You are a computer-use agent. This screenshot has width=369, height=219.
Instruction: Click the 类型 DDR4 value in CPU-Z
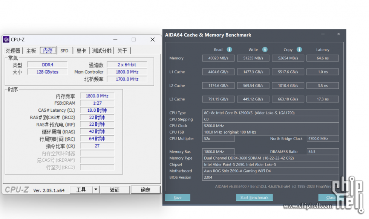click(47, 65)
